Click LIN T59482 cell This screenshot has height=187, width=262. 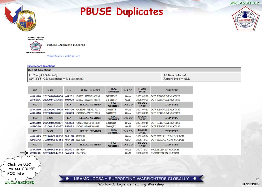[69, 126]
